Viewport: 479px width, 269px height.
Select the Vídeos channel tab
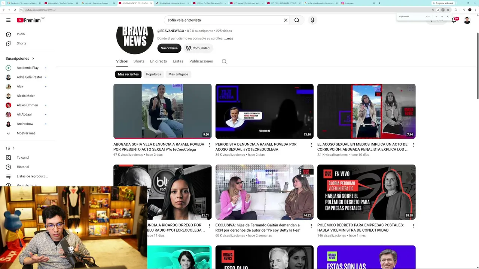tap(122, 61)
